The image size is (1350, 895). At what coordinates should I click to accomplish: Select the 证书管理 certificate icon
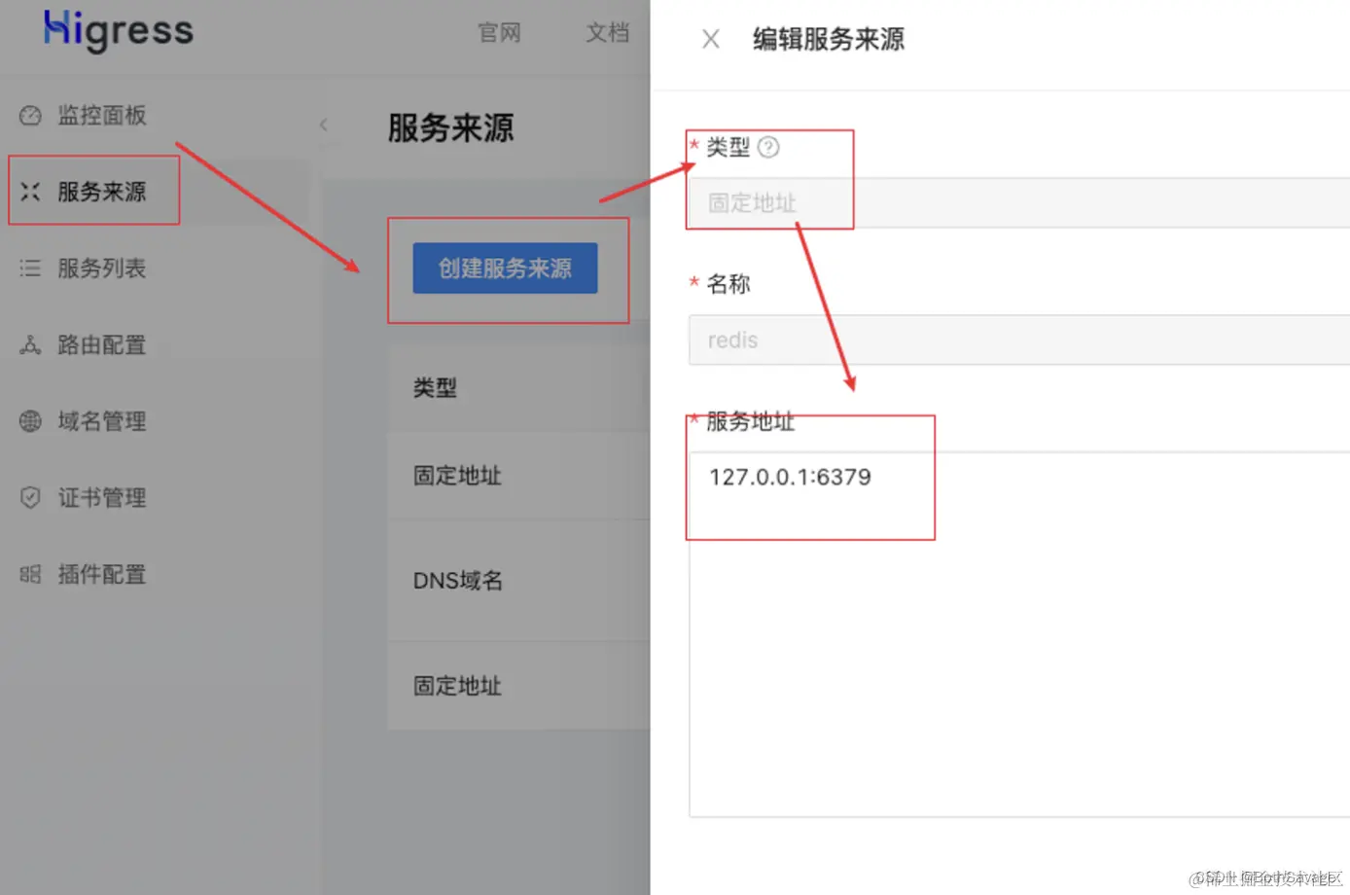tap(29, 497)
